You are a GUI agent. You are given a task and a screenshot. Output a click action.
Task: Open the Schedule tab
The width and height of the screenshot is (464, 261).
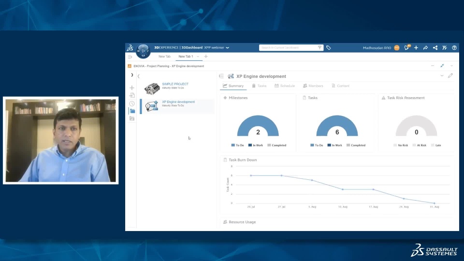[x=284, y=86]
